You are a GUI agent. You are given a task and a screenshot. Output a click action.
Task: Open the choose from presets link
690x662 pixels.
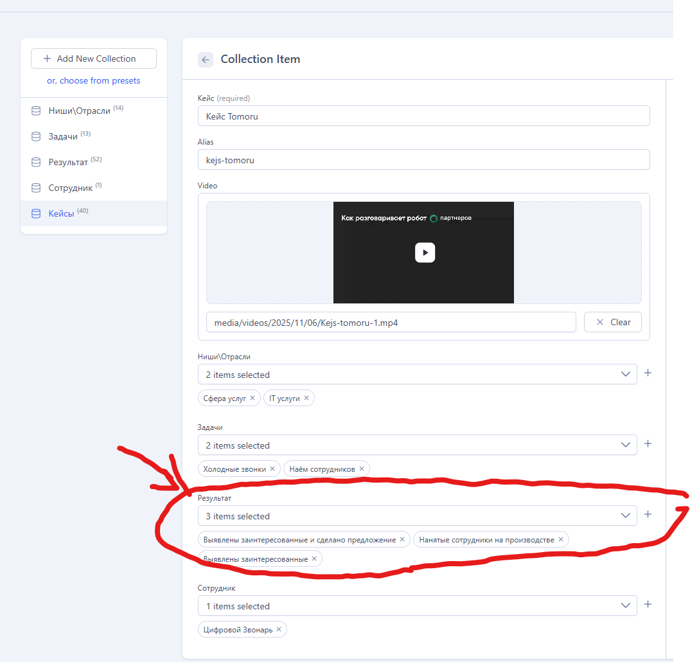coord(93,80)
